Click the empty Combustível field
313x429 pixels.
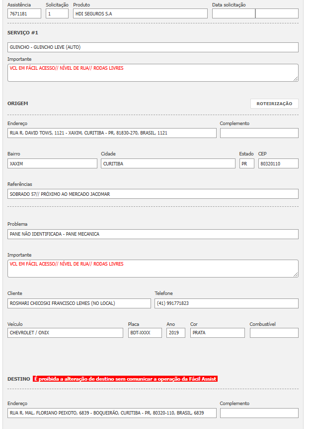[x=274, y=333]
